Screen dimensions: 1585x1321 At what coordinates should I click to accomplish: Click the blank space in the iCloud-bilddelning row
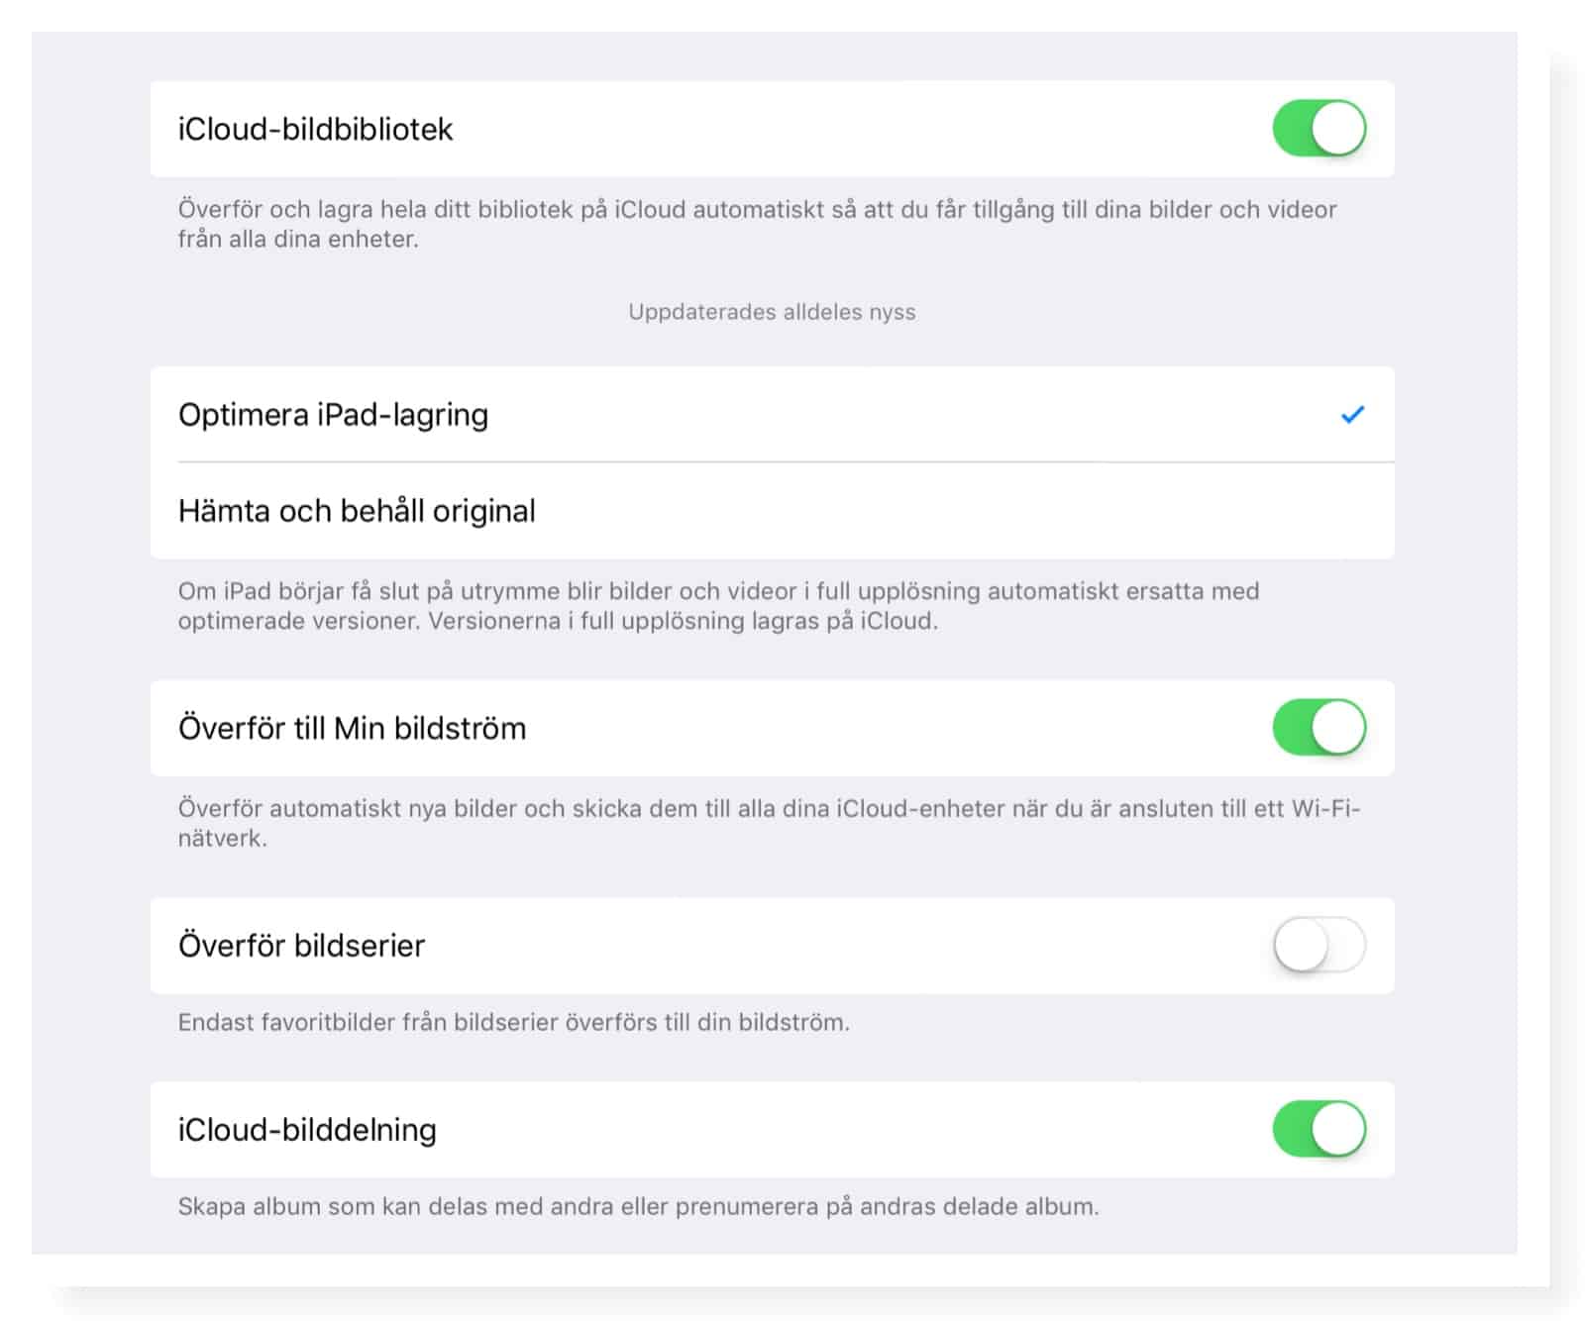point(842,1130)
